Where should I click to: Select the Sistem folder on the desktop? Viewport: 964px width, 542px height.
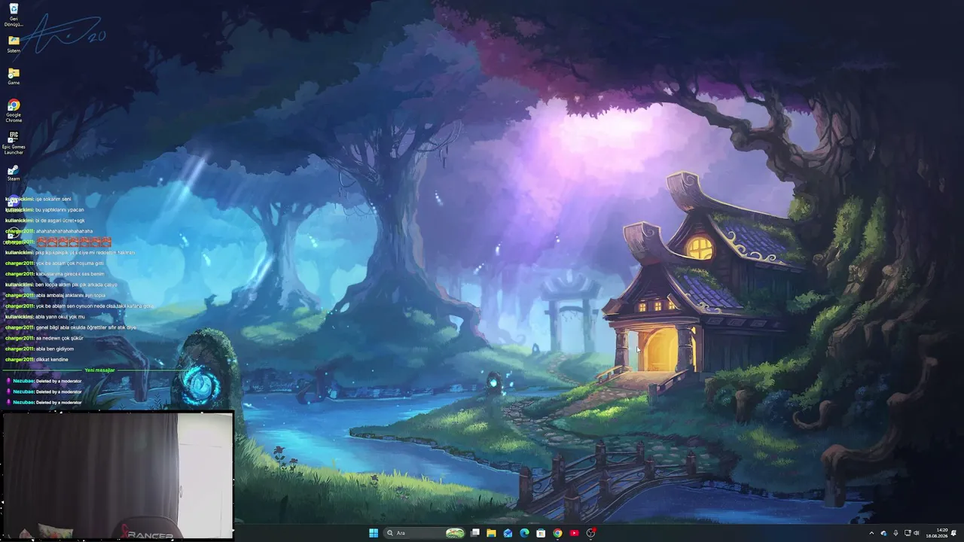point(14,44)
